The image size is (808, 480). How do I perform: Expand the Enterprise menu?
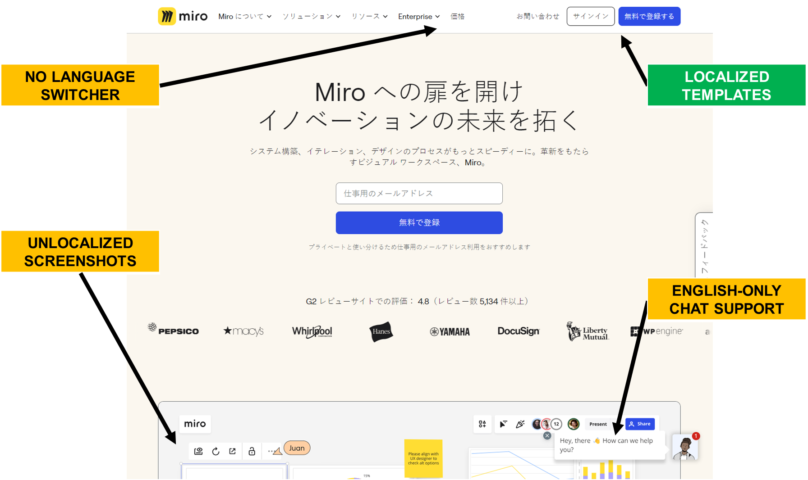[419, 16]
